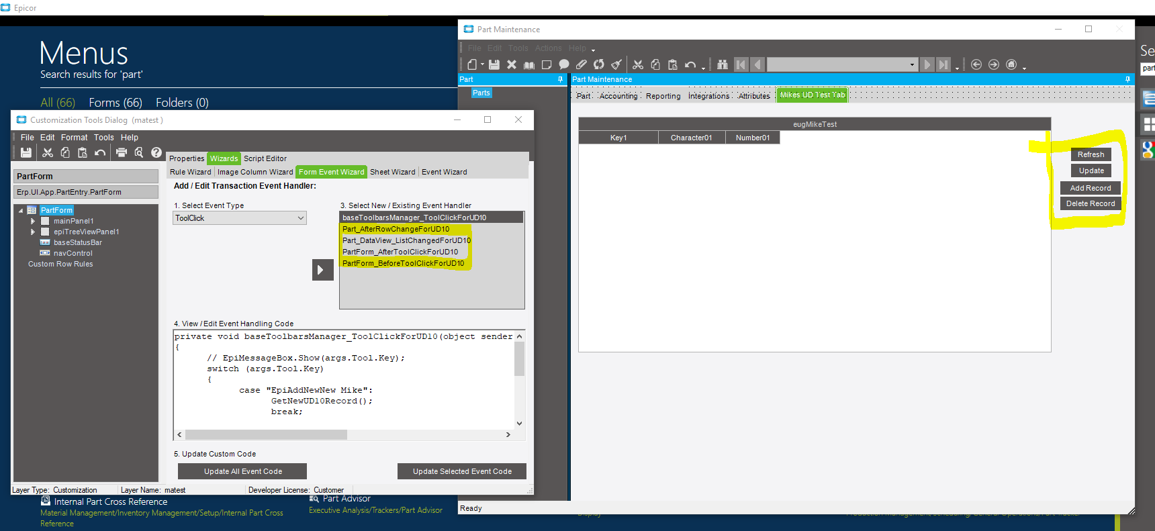Select the Accounting tab in Part Maintenance
The width and height of the screenshot is (1155, 531).
point(618,96)
